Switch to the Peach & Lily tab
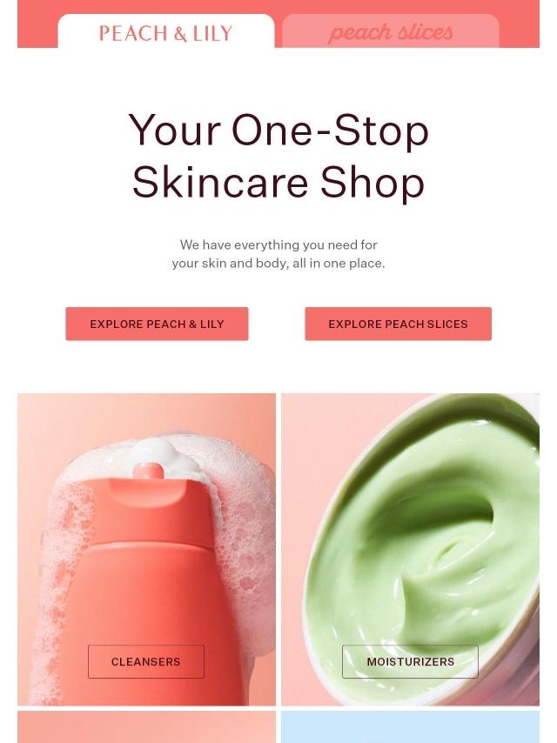557x743 pixels. (166, 31)
